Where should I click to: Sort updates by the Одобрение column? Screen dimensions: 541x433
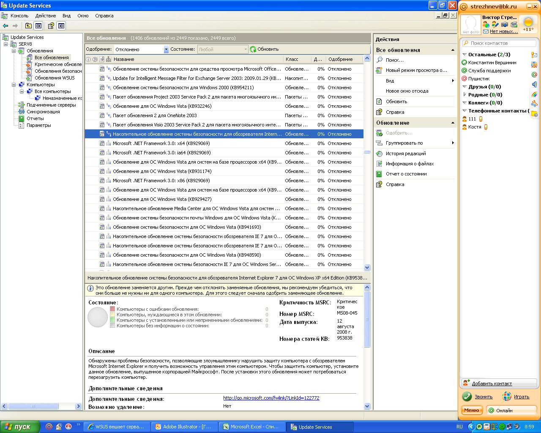coord(345,59)
